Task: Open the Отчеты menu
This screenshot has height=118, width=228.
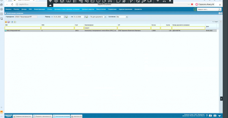Action: pos(50,9)
